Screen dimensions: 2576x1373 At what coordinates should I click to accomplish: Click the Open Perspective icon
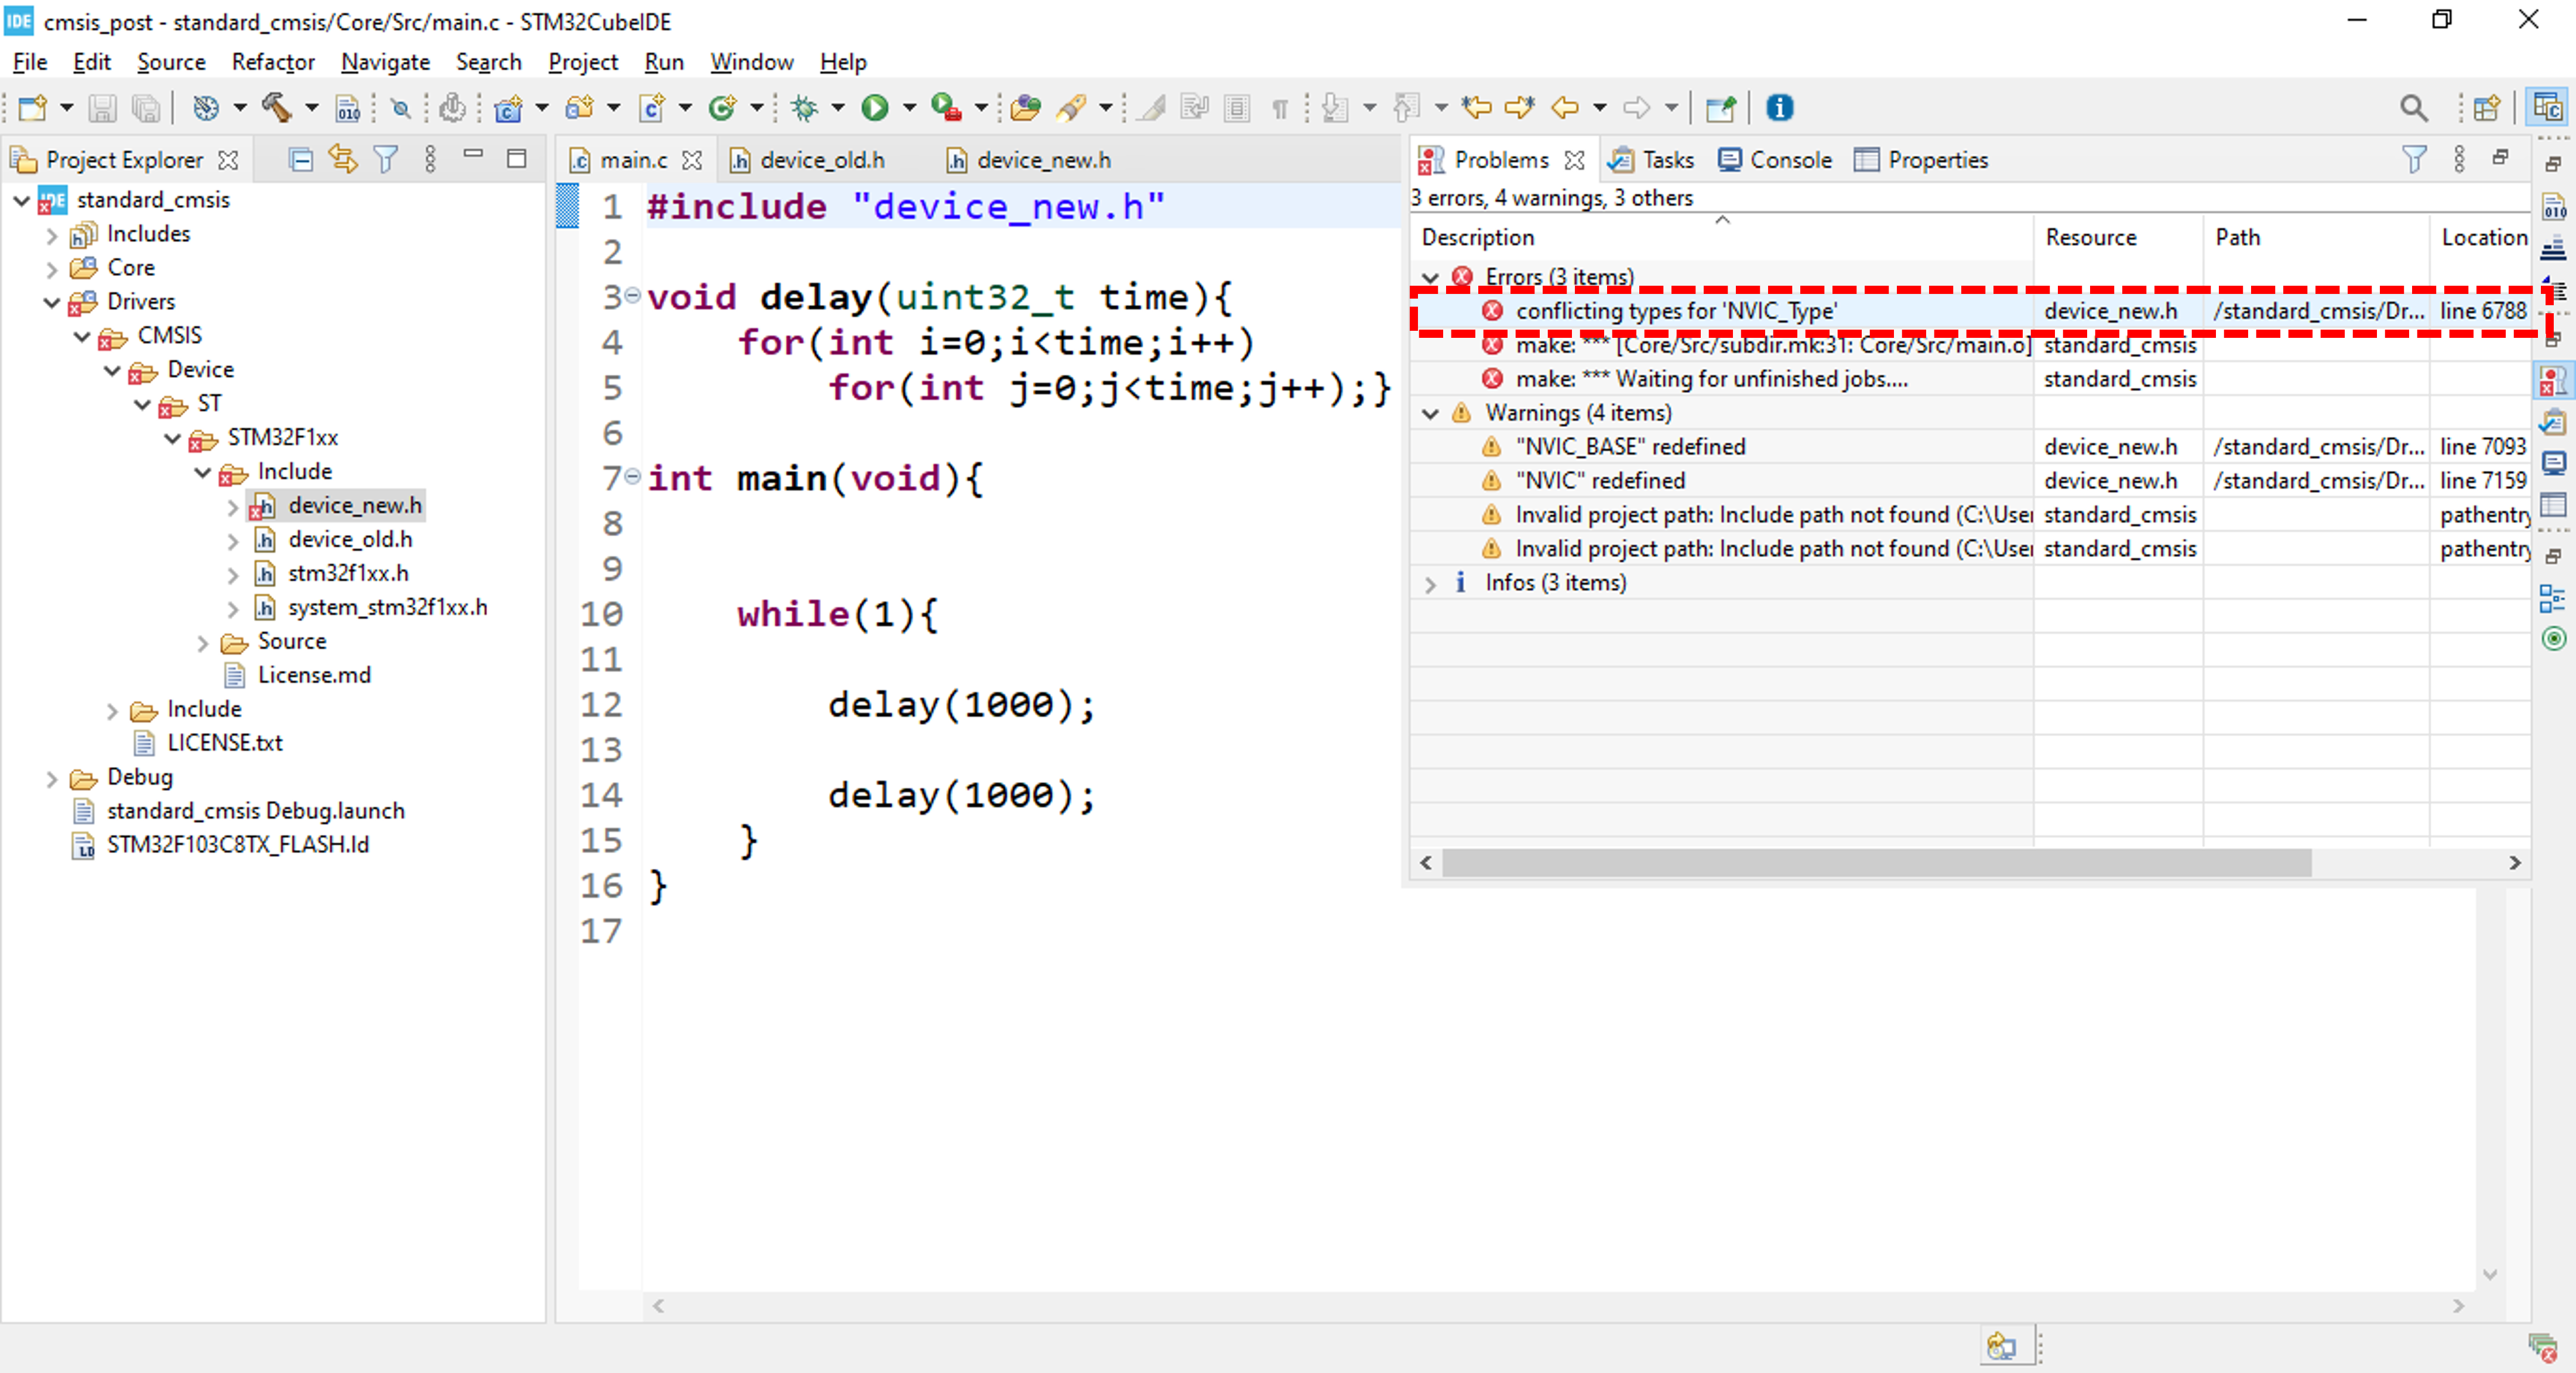coord(2486,107)
